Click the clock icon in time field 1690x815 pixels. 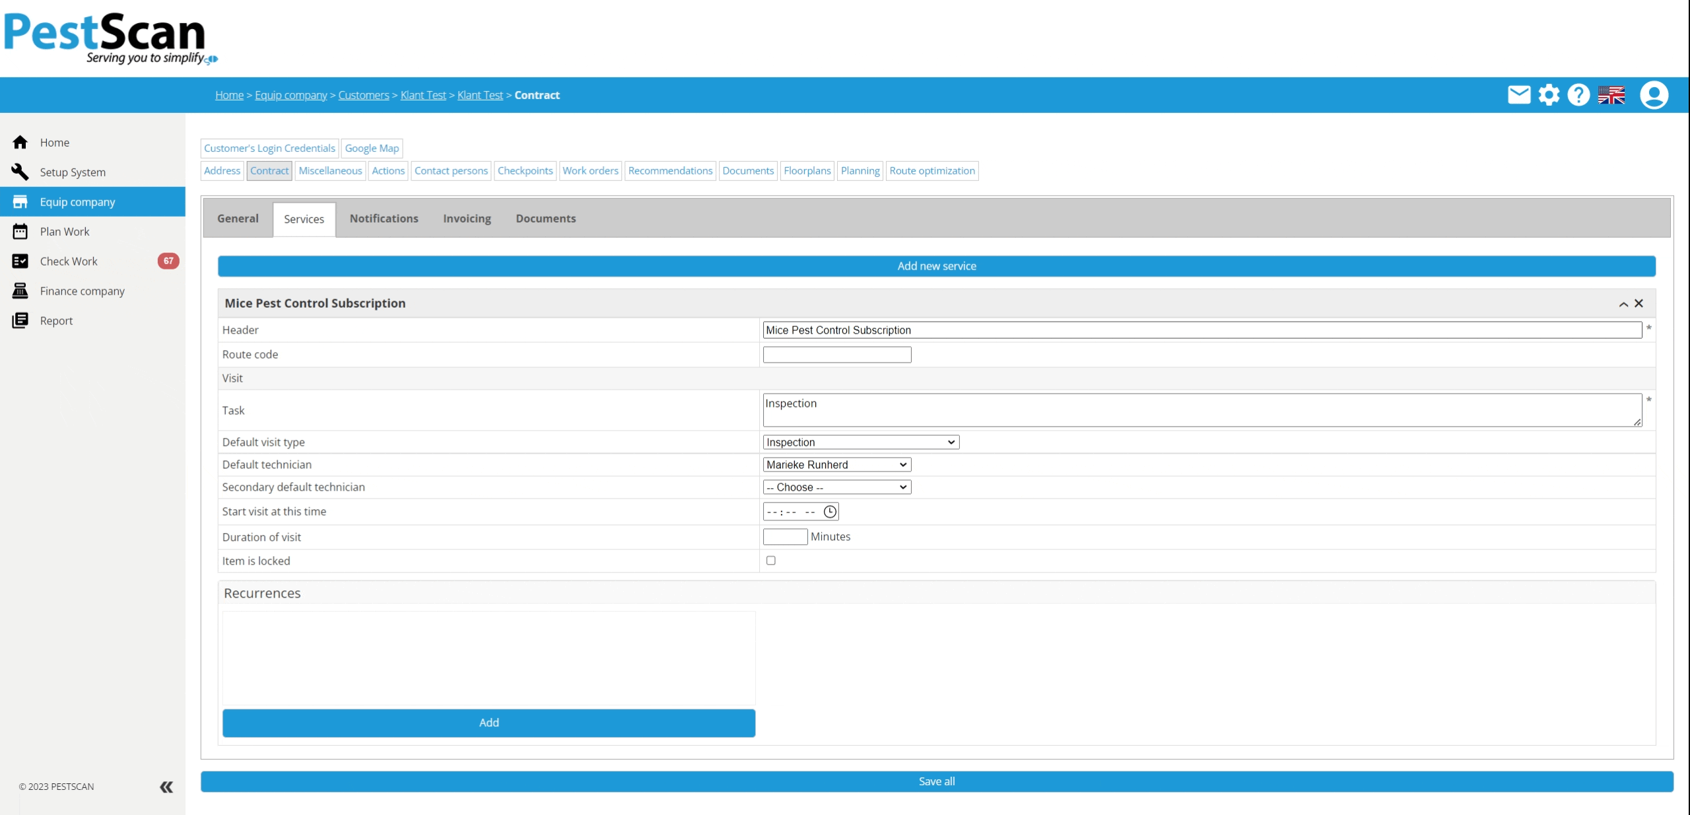click(830, 512)
